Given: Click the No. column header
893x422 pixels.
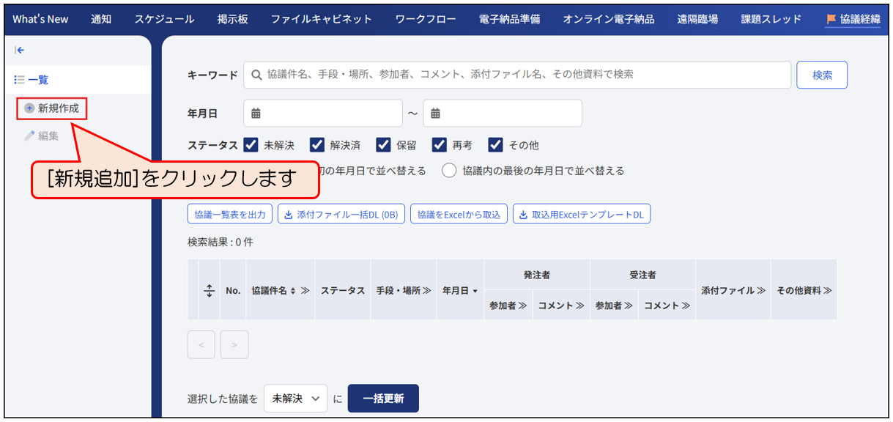Looking at the screenshot, I should [233, 291].
